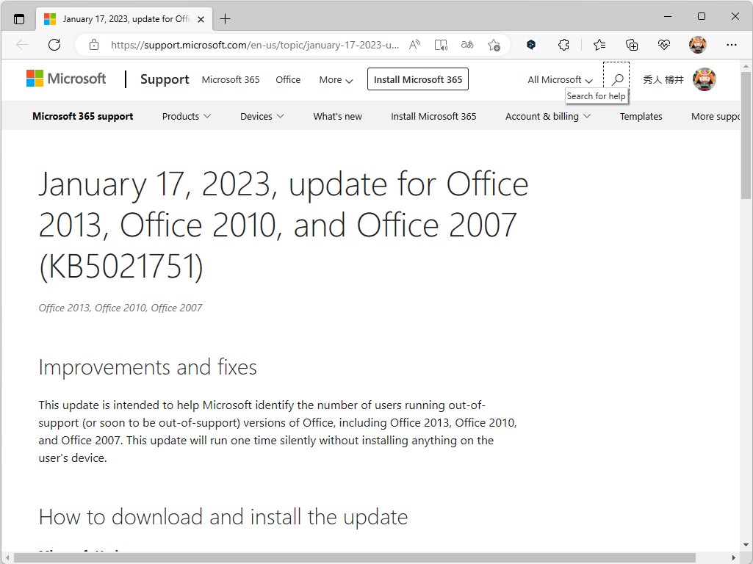Click 'How to download and install the update' heading

(x=223, y=517)
